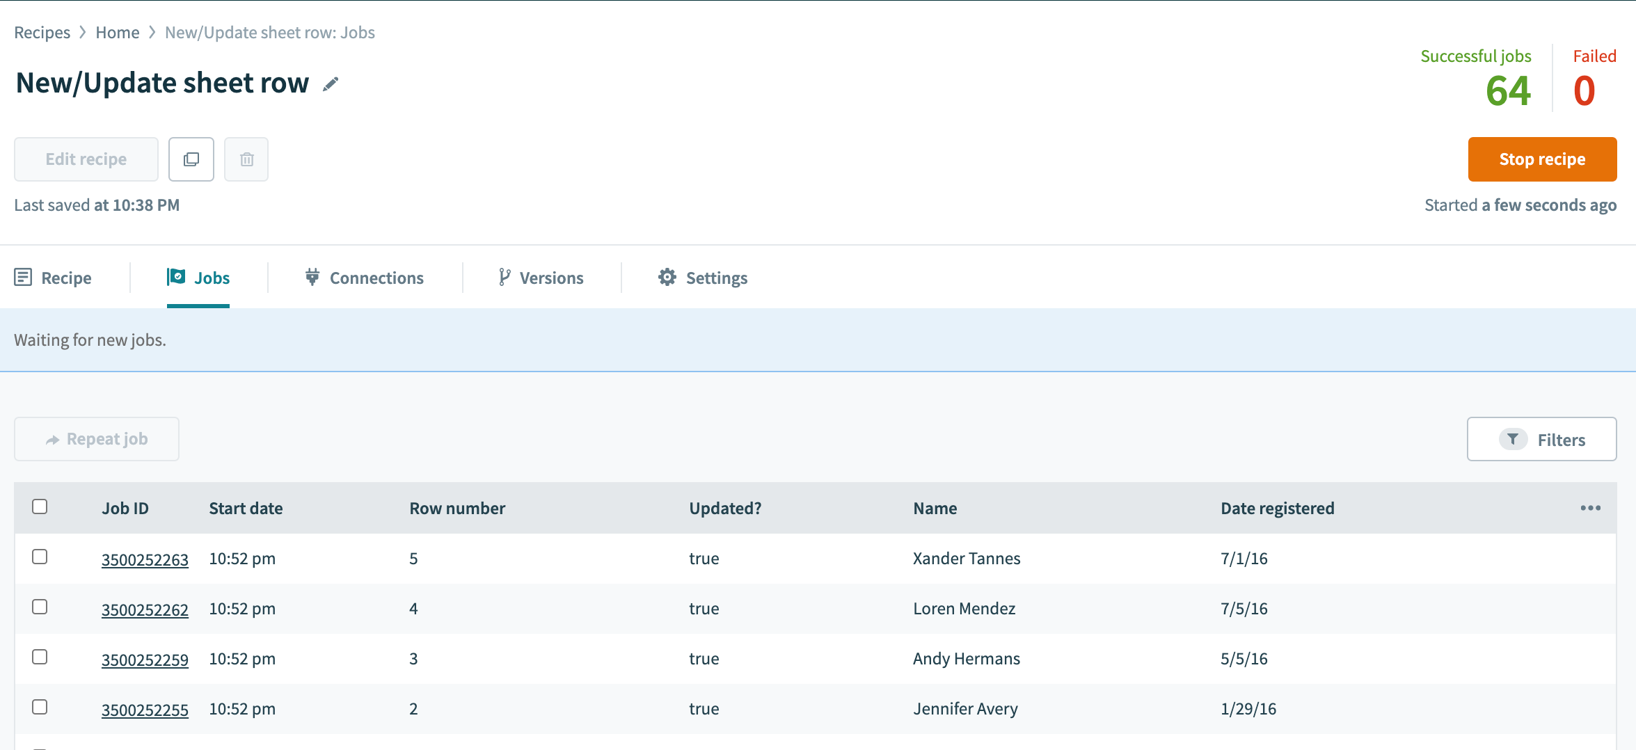This screenshot has width=1636, height=750.
Task: Go to Recipes in breadcrumb
Action: (42, 33)
